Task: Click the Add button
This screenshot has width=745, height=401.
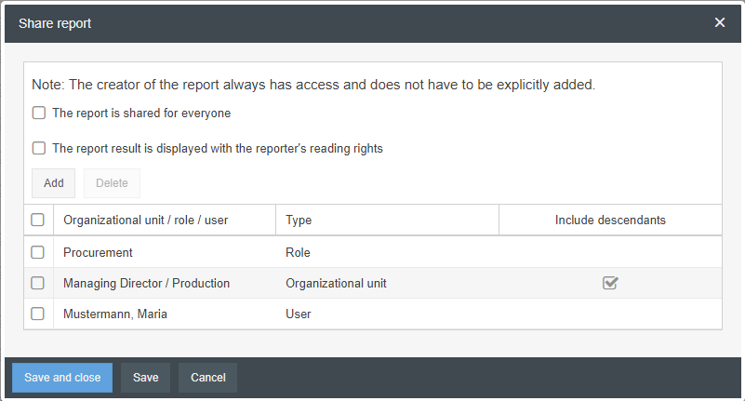Action: [x=54, y=183]
